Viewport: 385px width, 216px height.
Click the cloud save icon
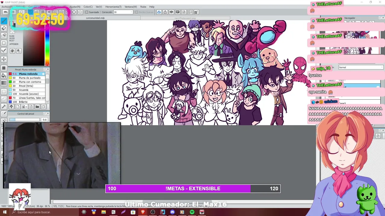159,12
